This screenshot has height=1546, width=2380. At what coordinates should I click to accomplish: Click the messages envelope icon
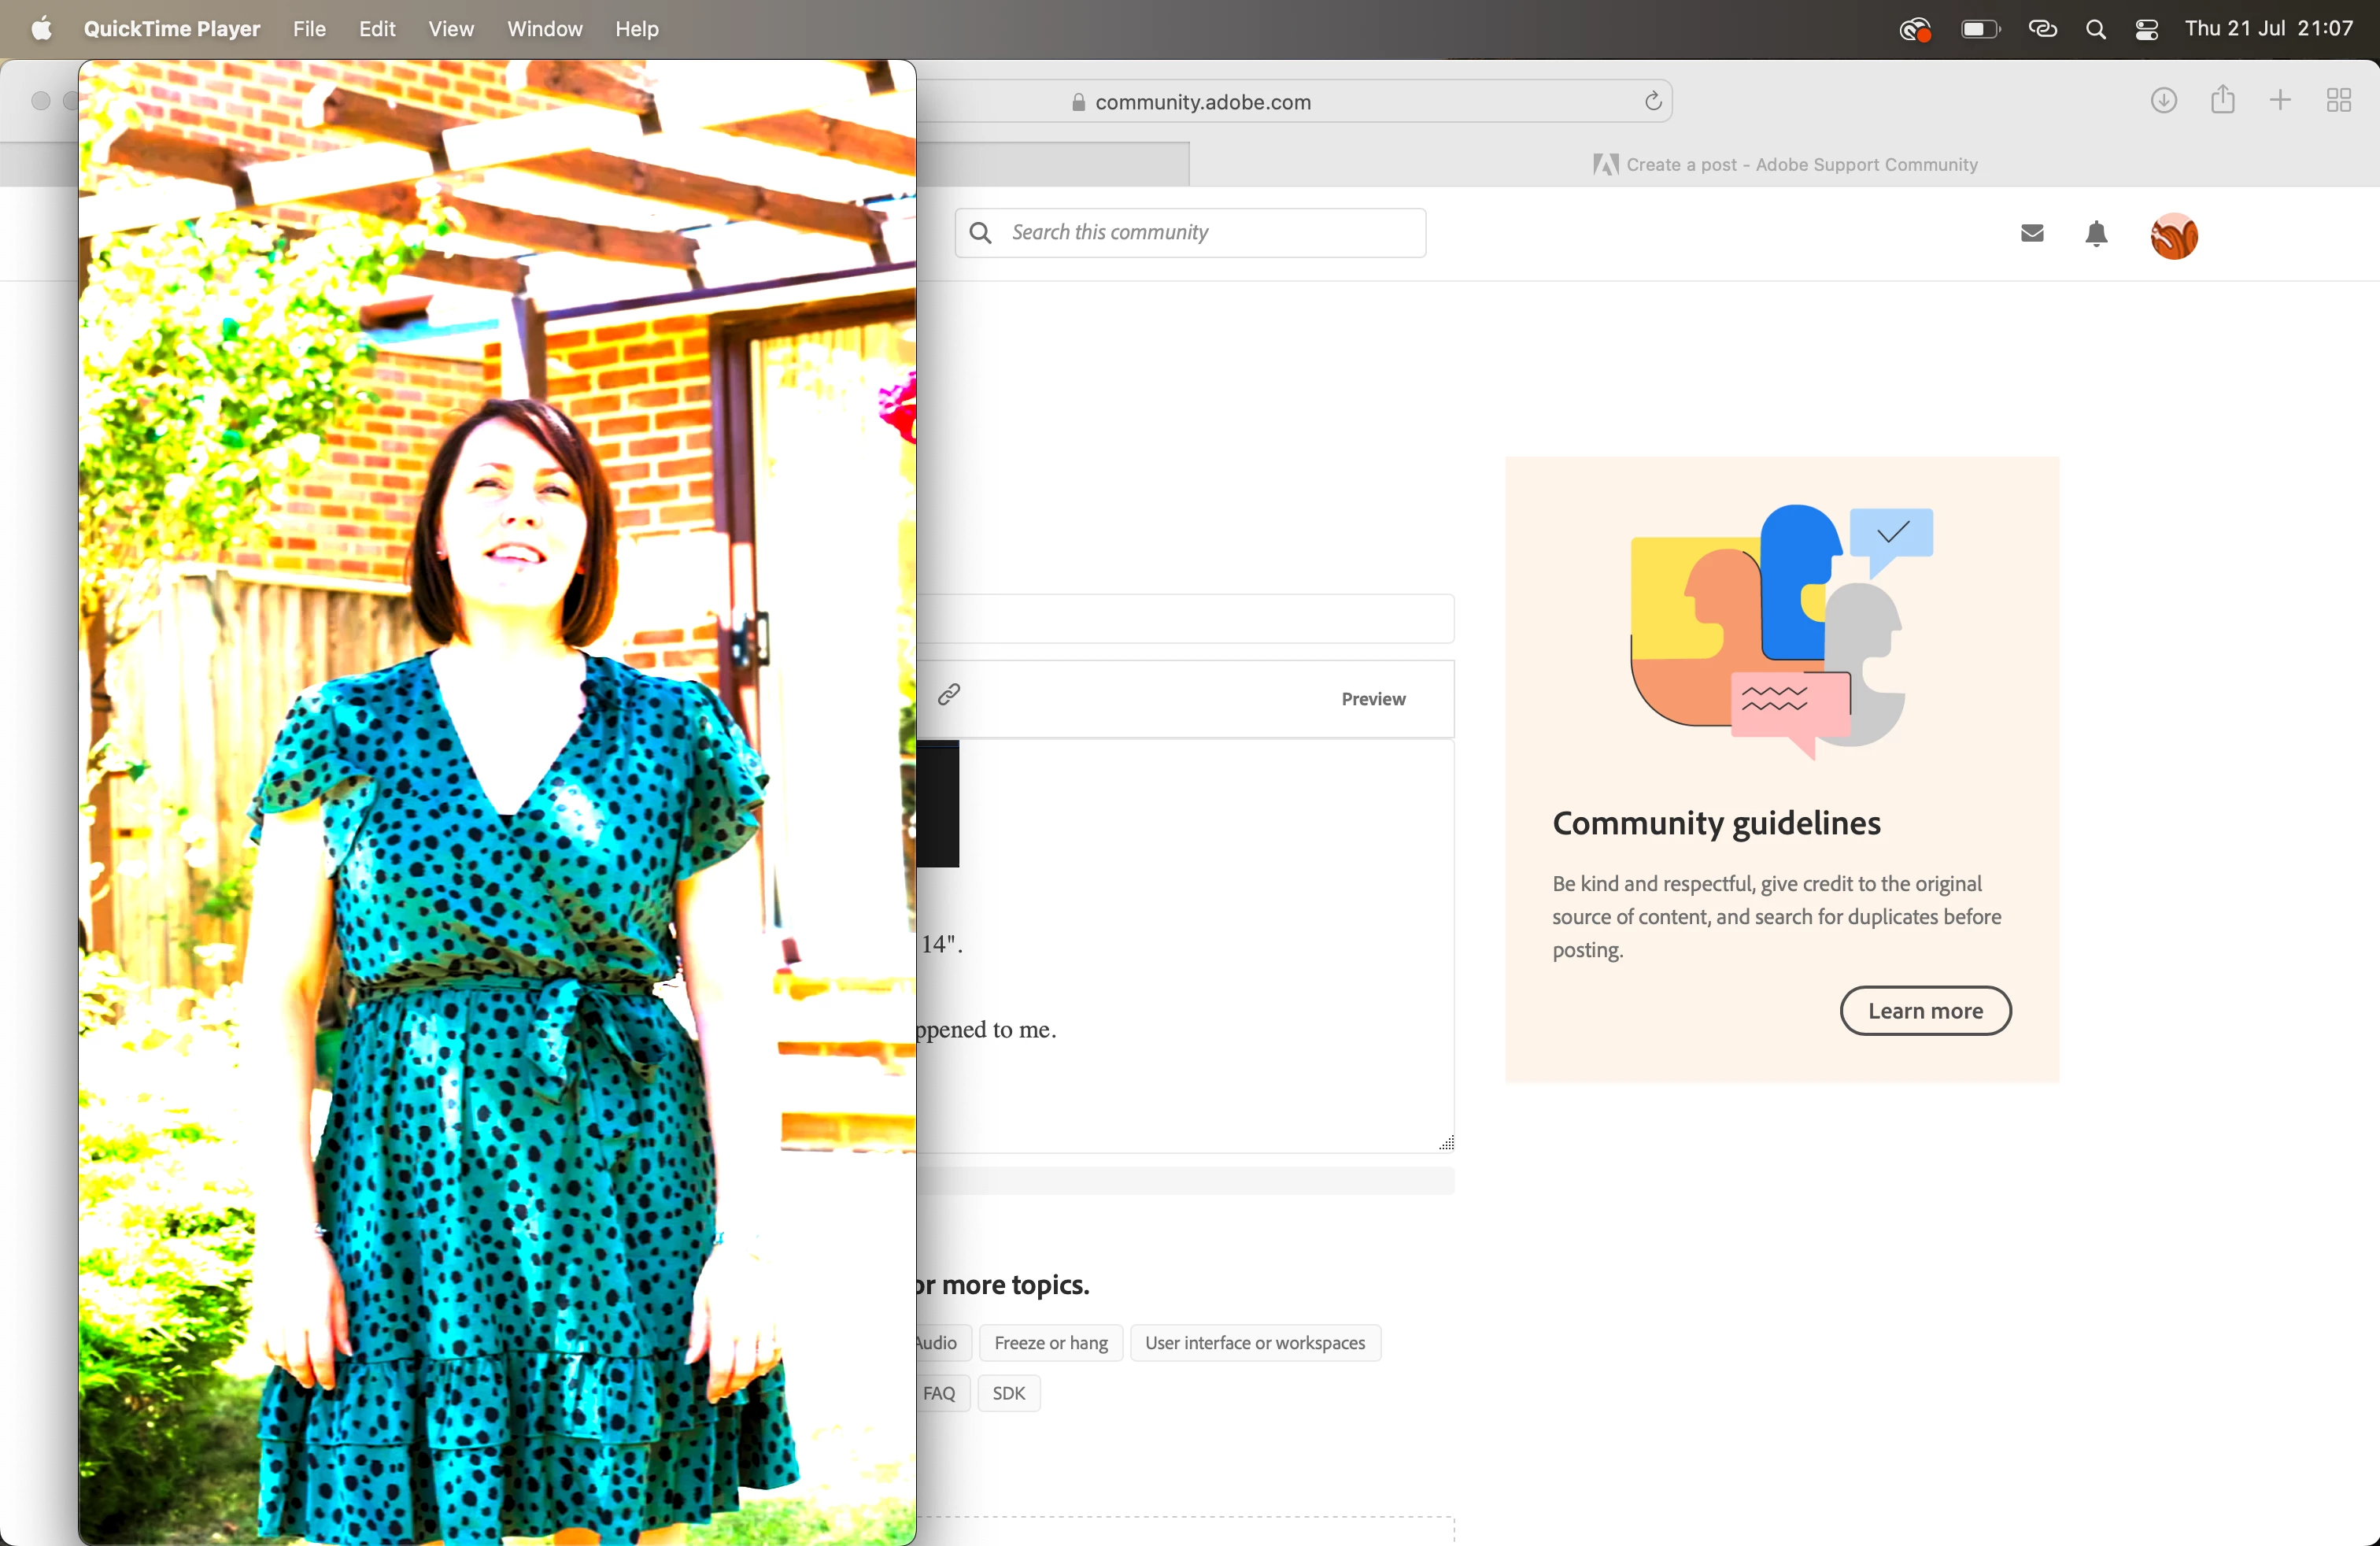[x=2031, y=234]
